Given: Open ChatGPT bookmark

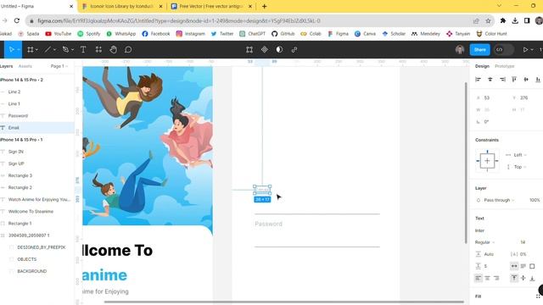Looking at the screenshot, I should pyautogui.click(x=253, y=34).
